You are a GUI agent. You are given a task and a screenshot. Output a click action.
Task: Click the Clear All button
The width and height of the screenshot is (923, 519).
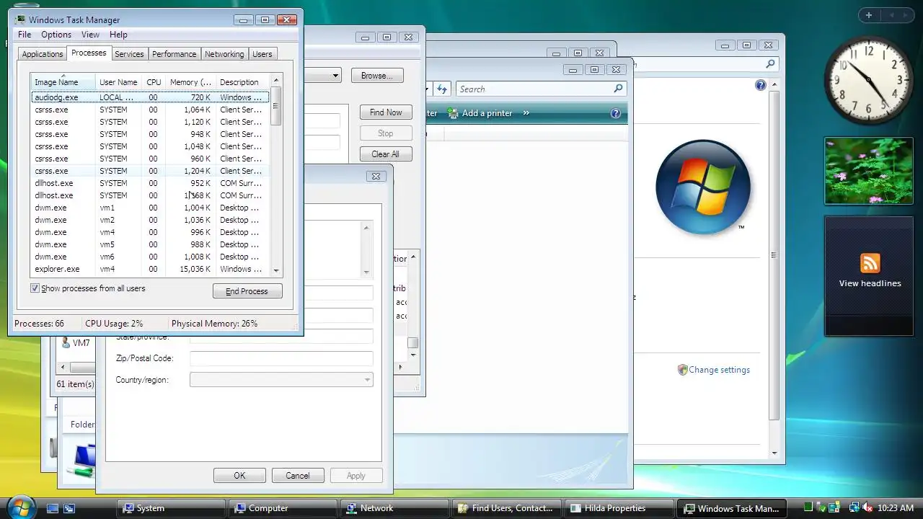[386, 154]
